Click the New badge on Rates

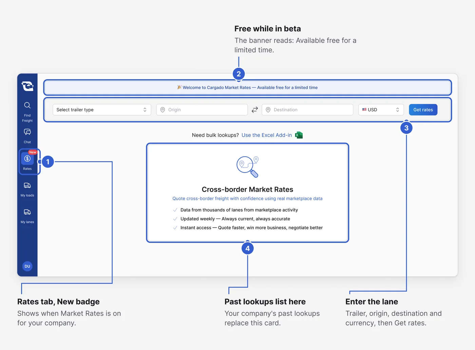coord(33,152)
